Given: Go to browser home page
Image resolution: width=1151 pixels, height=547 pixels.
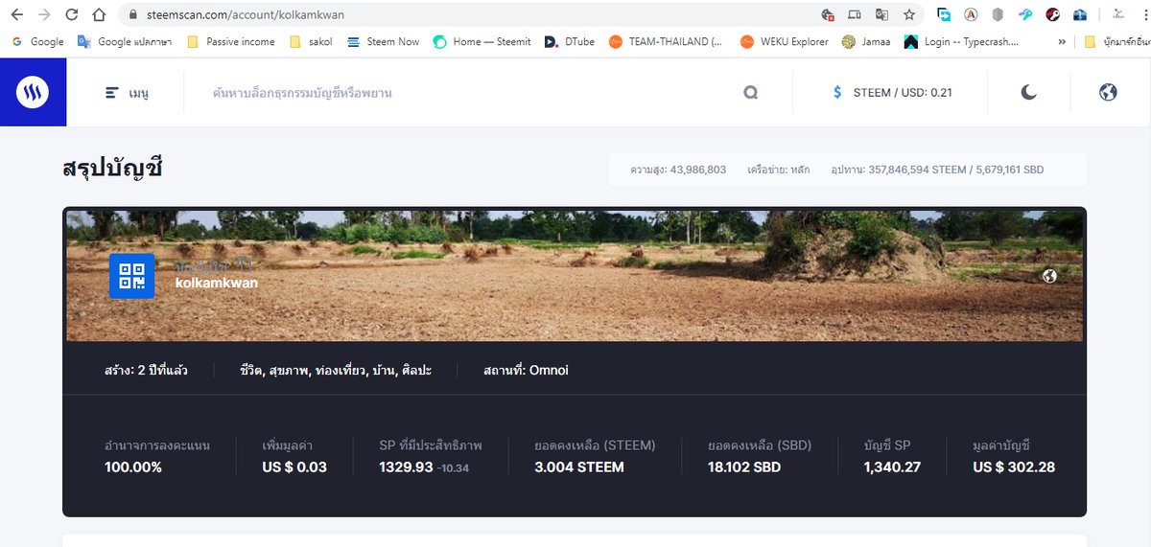Looking at the screenshot, I should (100, 14).
